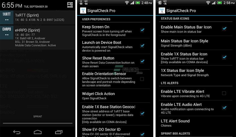
Task: Tap the recent apps navigation button
Action: tap(59, 132)
